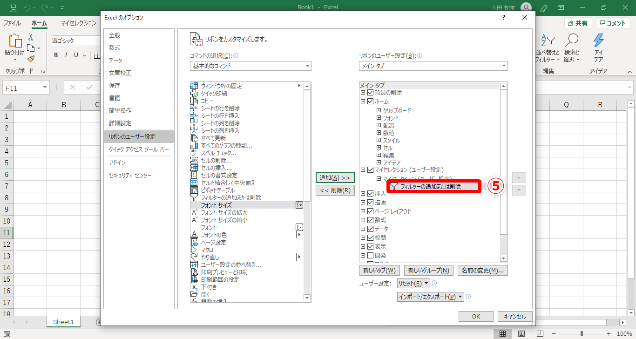Click the 貼り付け clipboard icon in the ribbon
Viewport: 636px width, 339px height.
click(x=15, y=41)
